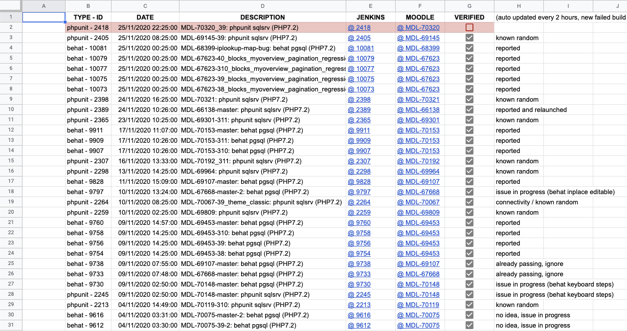Select date cell '25/11/2020 22:25:00'

145,27
